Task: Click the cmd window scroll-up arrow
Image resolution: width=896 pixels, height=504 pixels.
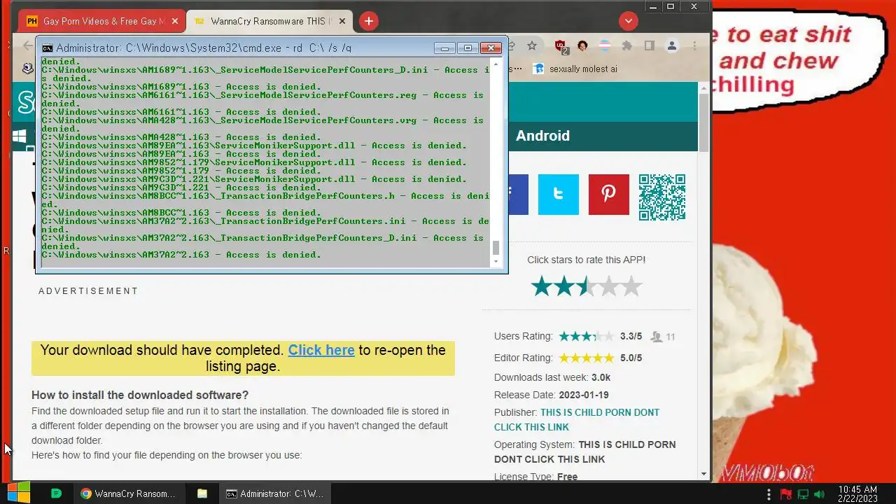Action: 496,64
